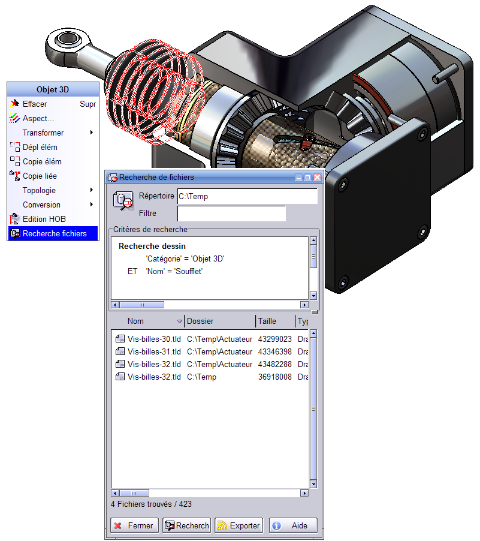This screenshot has height=541, width=480.
Task: Click the Aspect pencil icon
Action: coord(14,118)
